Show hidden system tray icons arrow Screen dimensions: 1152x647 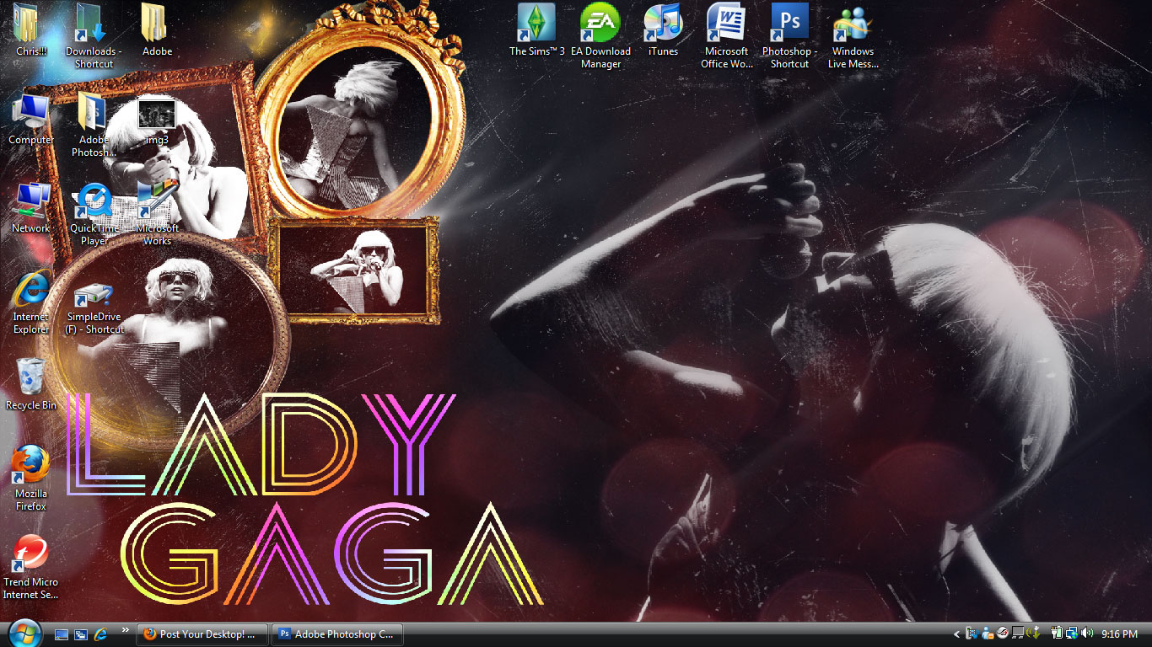pyautogui.click(x=956, y=634)
